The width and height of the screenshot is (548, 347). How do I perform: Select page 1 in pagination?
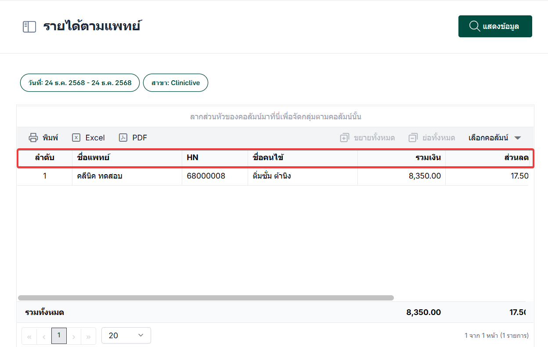[59, 336]
